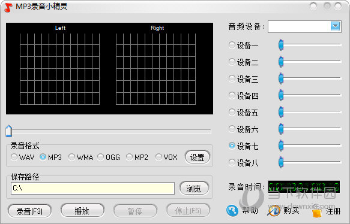Select WAV recording format
This screenshot has height=224, width=350.
point(14,157)
